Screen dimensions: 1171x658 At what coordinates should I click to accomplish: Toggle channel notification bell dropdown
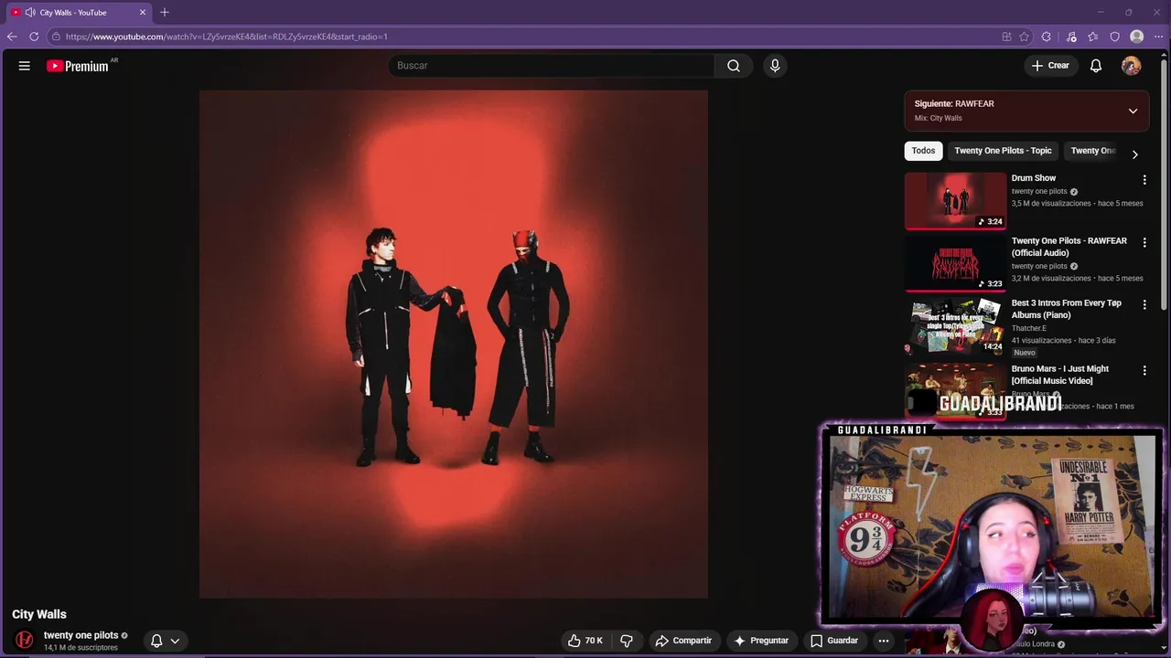click(x=166, y=641)
